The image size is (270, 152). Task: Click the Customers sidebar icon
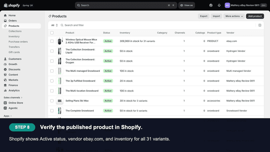point(5,59)
